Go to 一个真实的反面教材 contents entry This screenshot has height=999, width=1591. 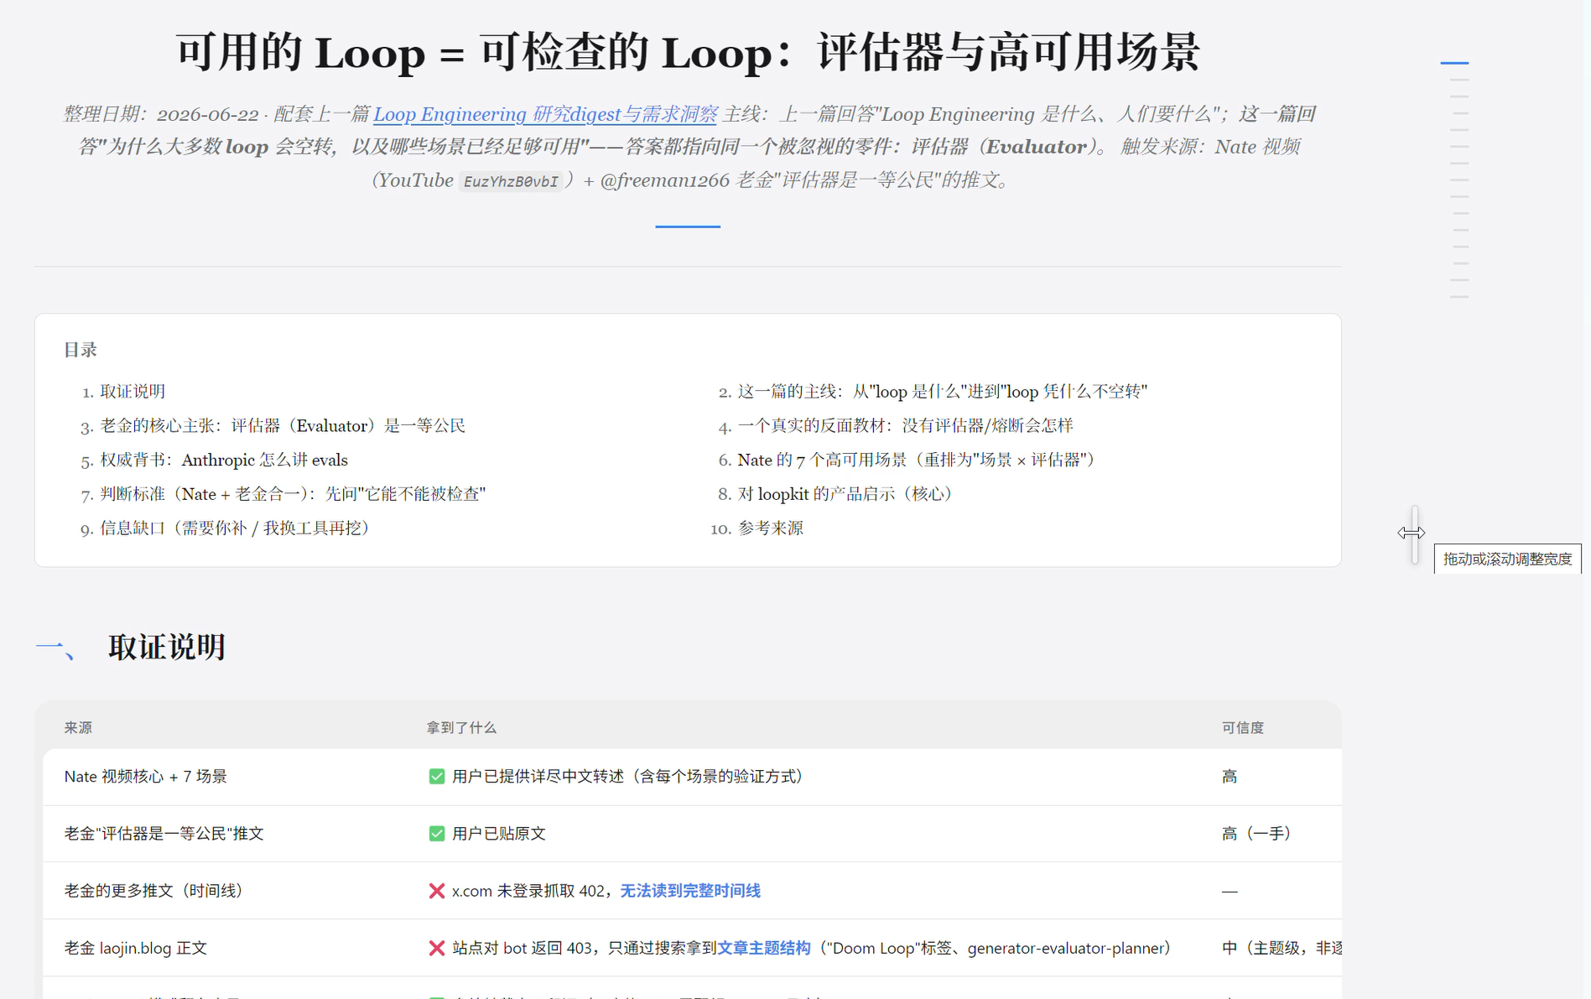click(x=905, y=426)
